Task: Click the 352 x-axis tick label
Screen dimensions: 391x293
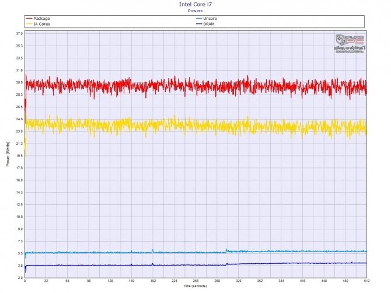Action: click(260, 281)
